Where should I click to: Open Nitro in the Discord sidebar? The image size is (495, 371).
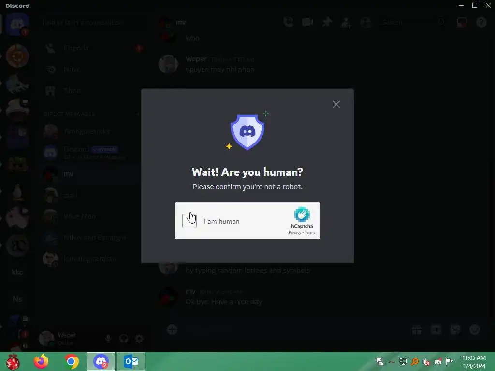point(91,70)
